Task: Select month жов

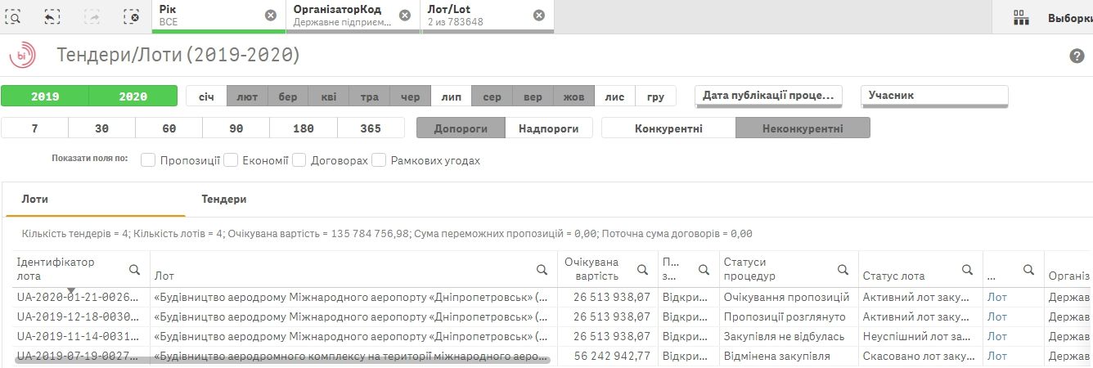Action: (574, 96)
